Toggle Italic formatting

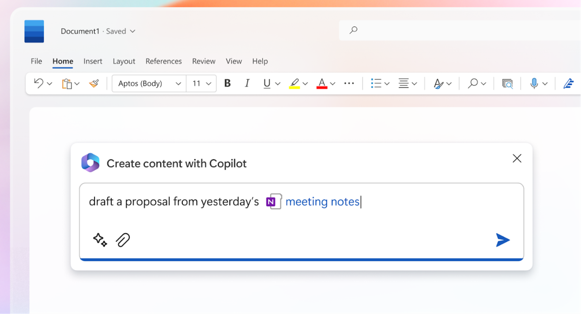pos(247,83)
